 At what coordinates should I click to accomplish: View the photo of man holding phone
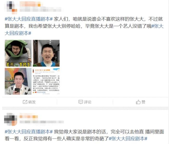18,81
